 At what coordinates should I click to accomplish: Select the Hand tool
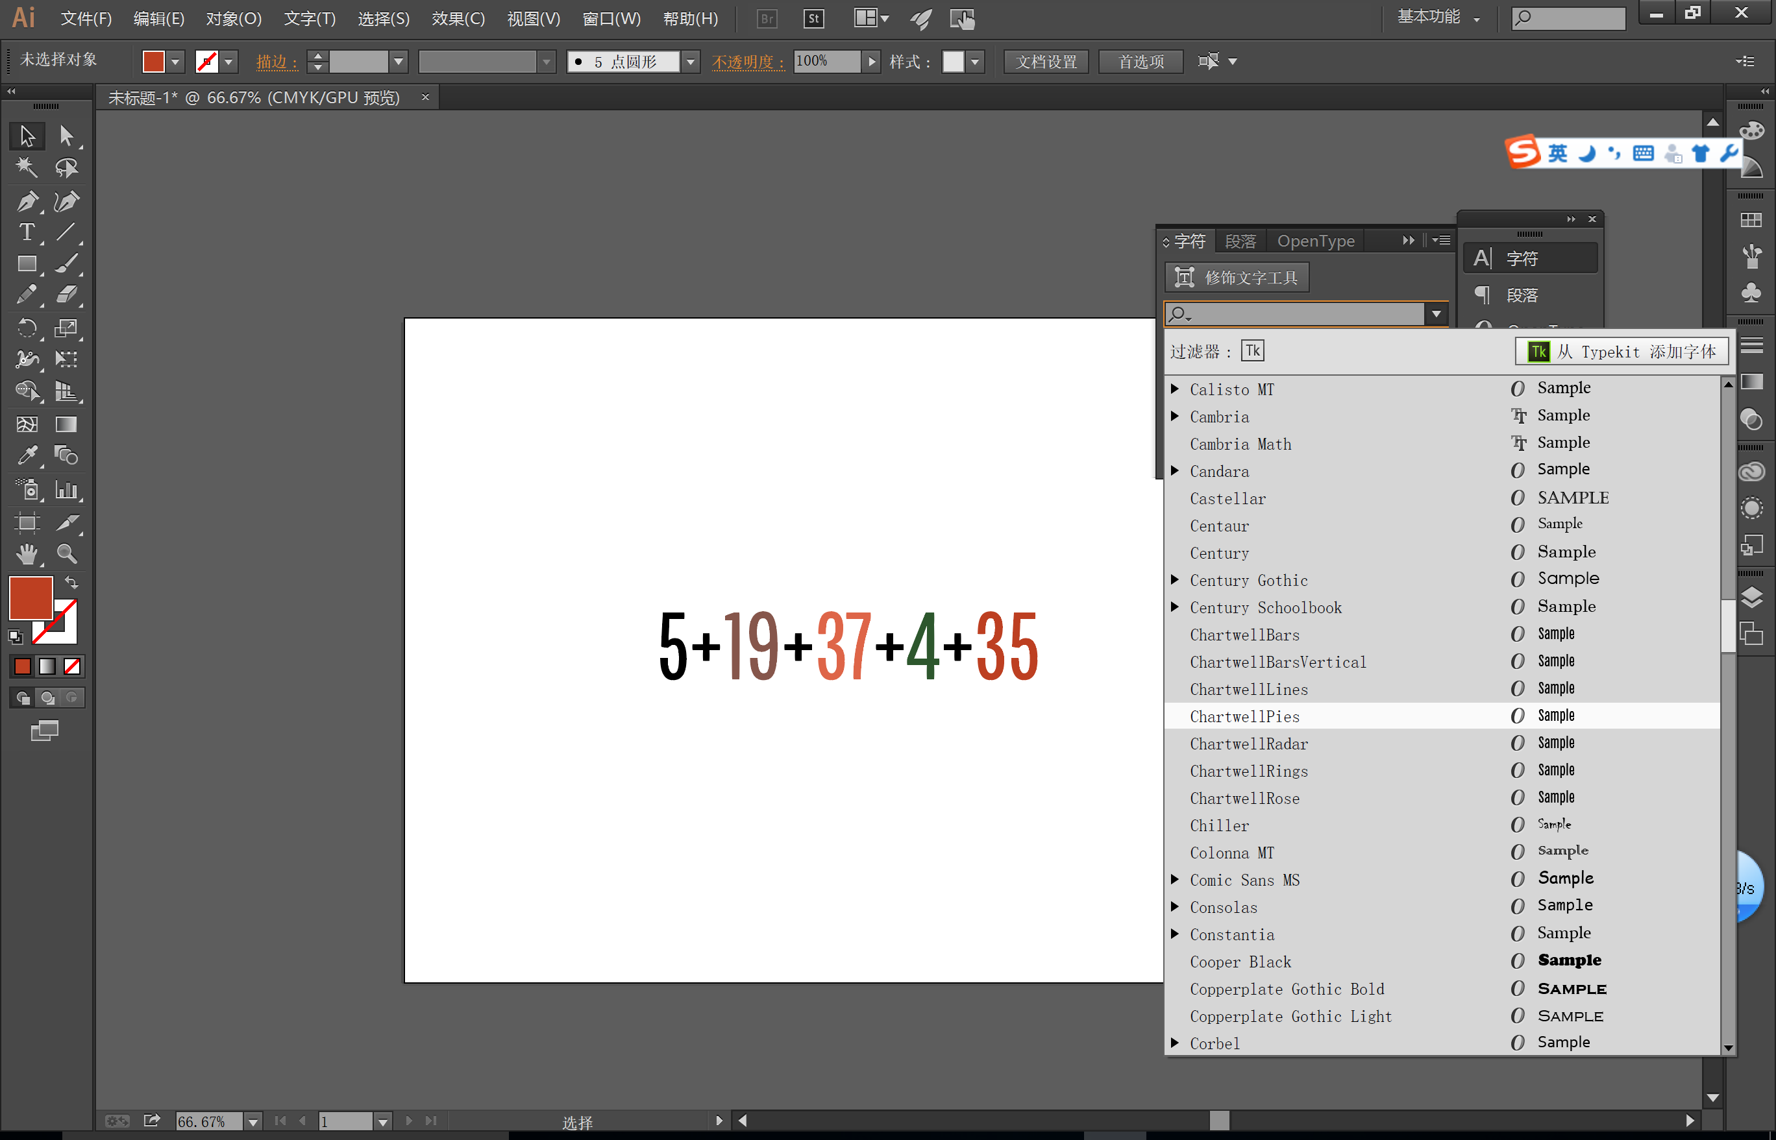(x=27, y=553)
